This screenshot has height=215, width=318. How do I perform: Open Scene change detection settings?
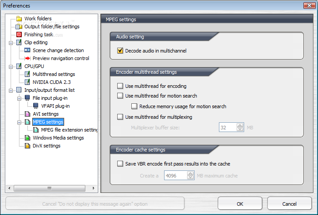point(58,50)
